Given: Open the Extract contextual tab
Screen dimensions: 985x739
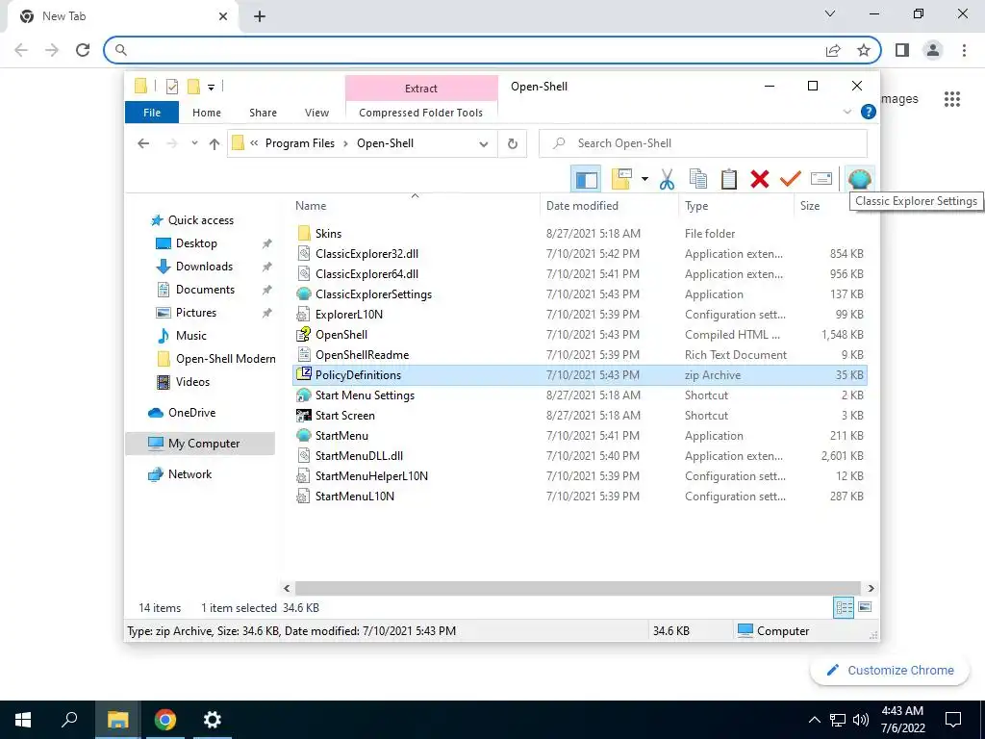Looking at the screenshot, I should (421, 89).
